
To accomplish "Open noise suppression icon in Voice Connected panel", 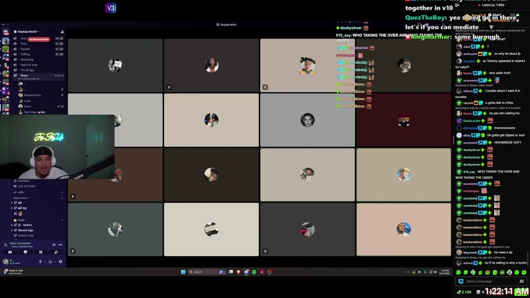I will coord(54,245).
